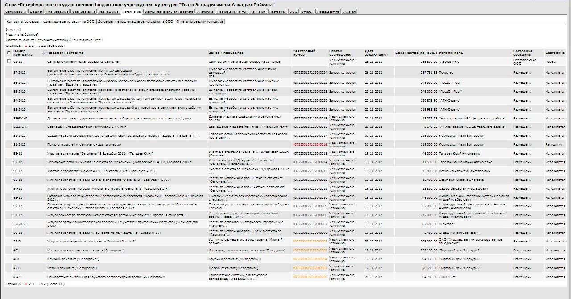Viewport: 571px width, 299px height.
Task: Open contract number 481
Action: pos(16,250)
